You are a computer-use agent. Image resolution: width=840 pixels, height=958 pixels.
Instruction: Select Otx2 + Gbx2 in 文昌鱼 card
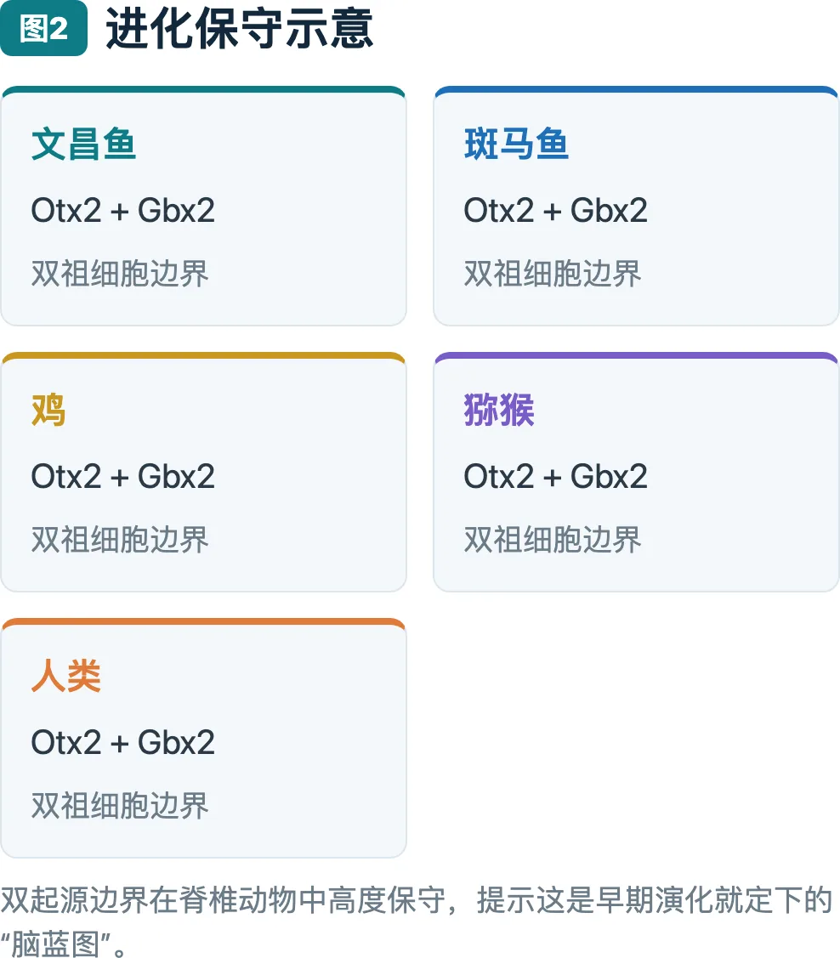[122, 210]
